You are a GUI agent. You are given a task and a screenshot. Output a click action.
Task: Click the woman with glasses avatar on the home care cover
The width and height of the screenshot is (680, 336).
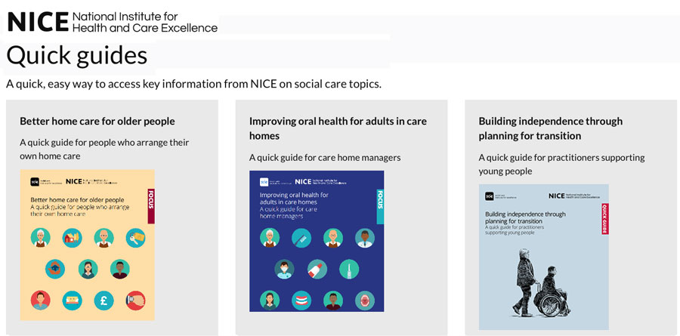[x=88, y=269]
